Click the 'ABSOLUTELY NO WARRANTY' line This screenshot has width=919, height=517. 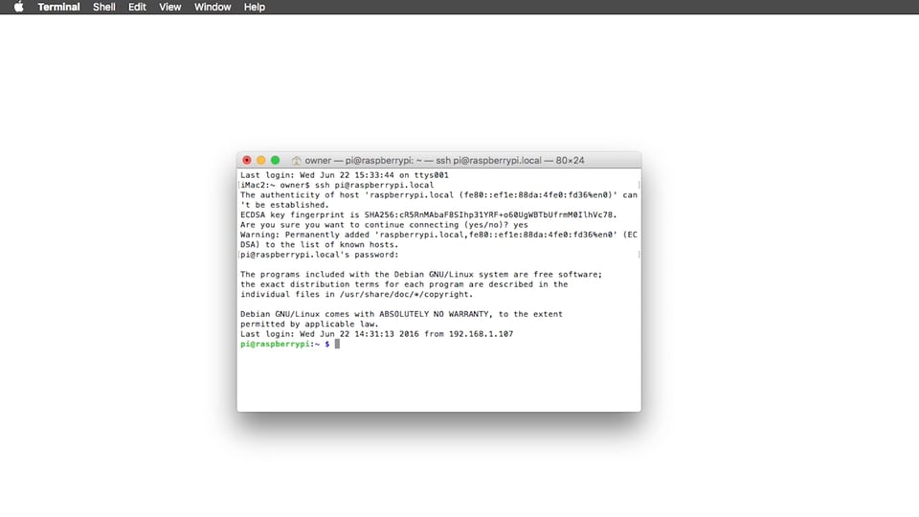tap(401, 314)
